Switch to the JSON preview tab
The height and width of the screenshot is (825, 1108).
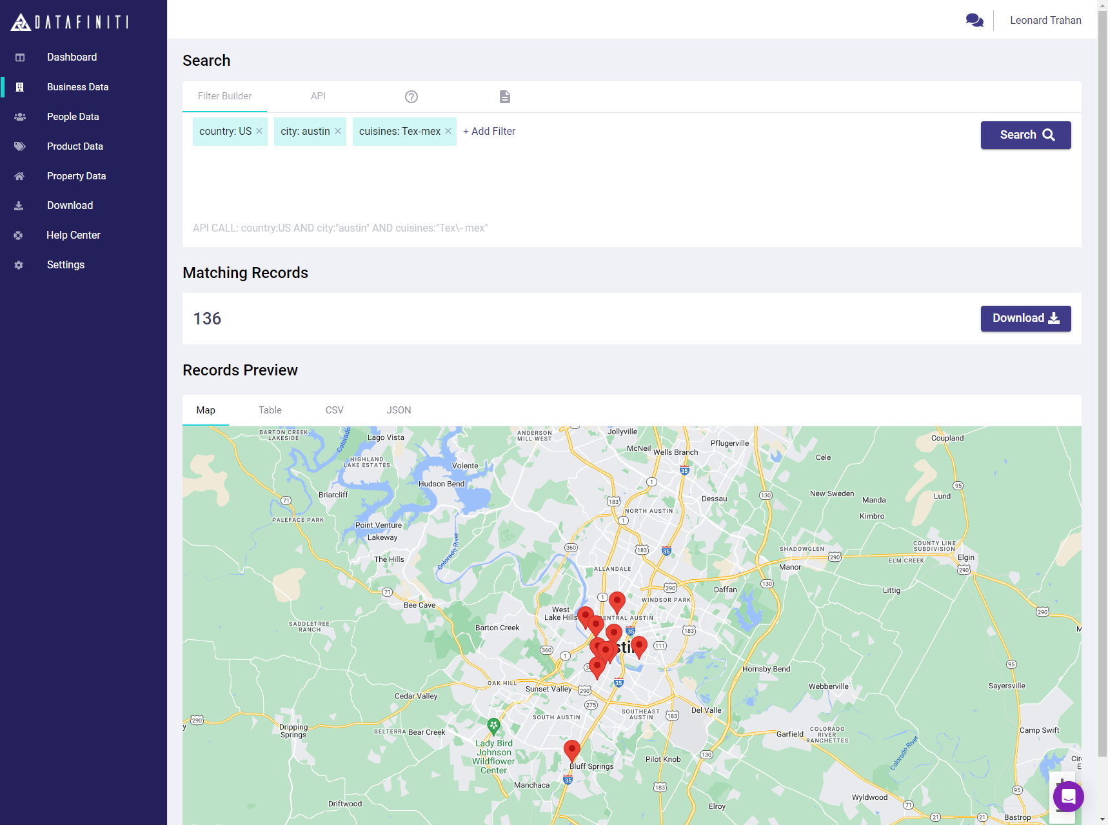pyautogui.click(x=399, y=410)
